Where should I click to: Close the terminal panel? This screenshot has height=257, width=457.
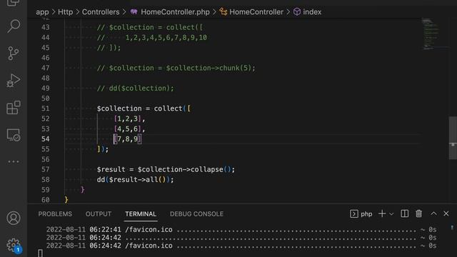tap(446, 213)
